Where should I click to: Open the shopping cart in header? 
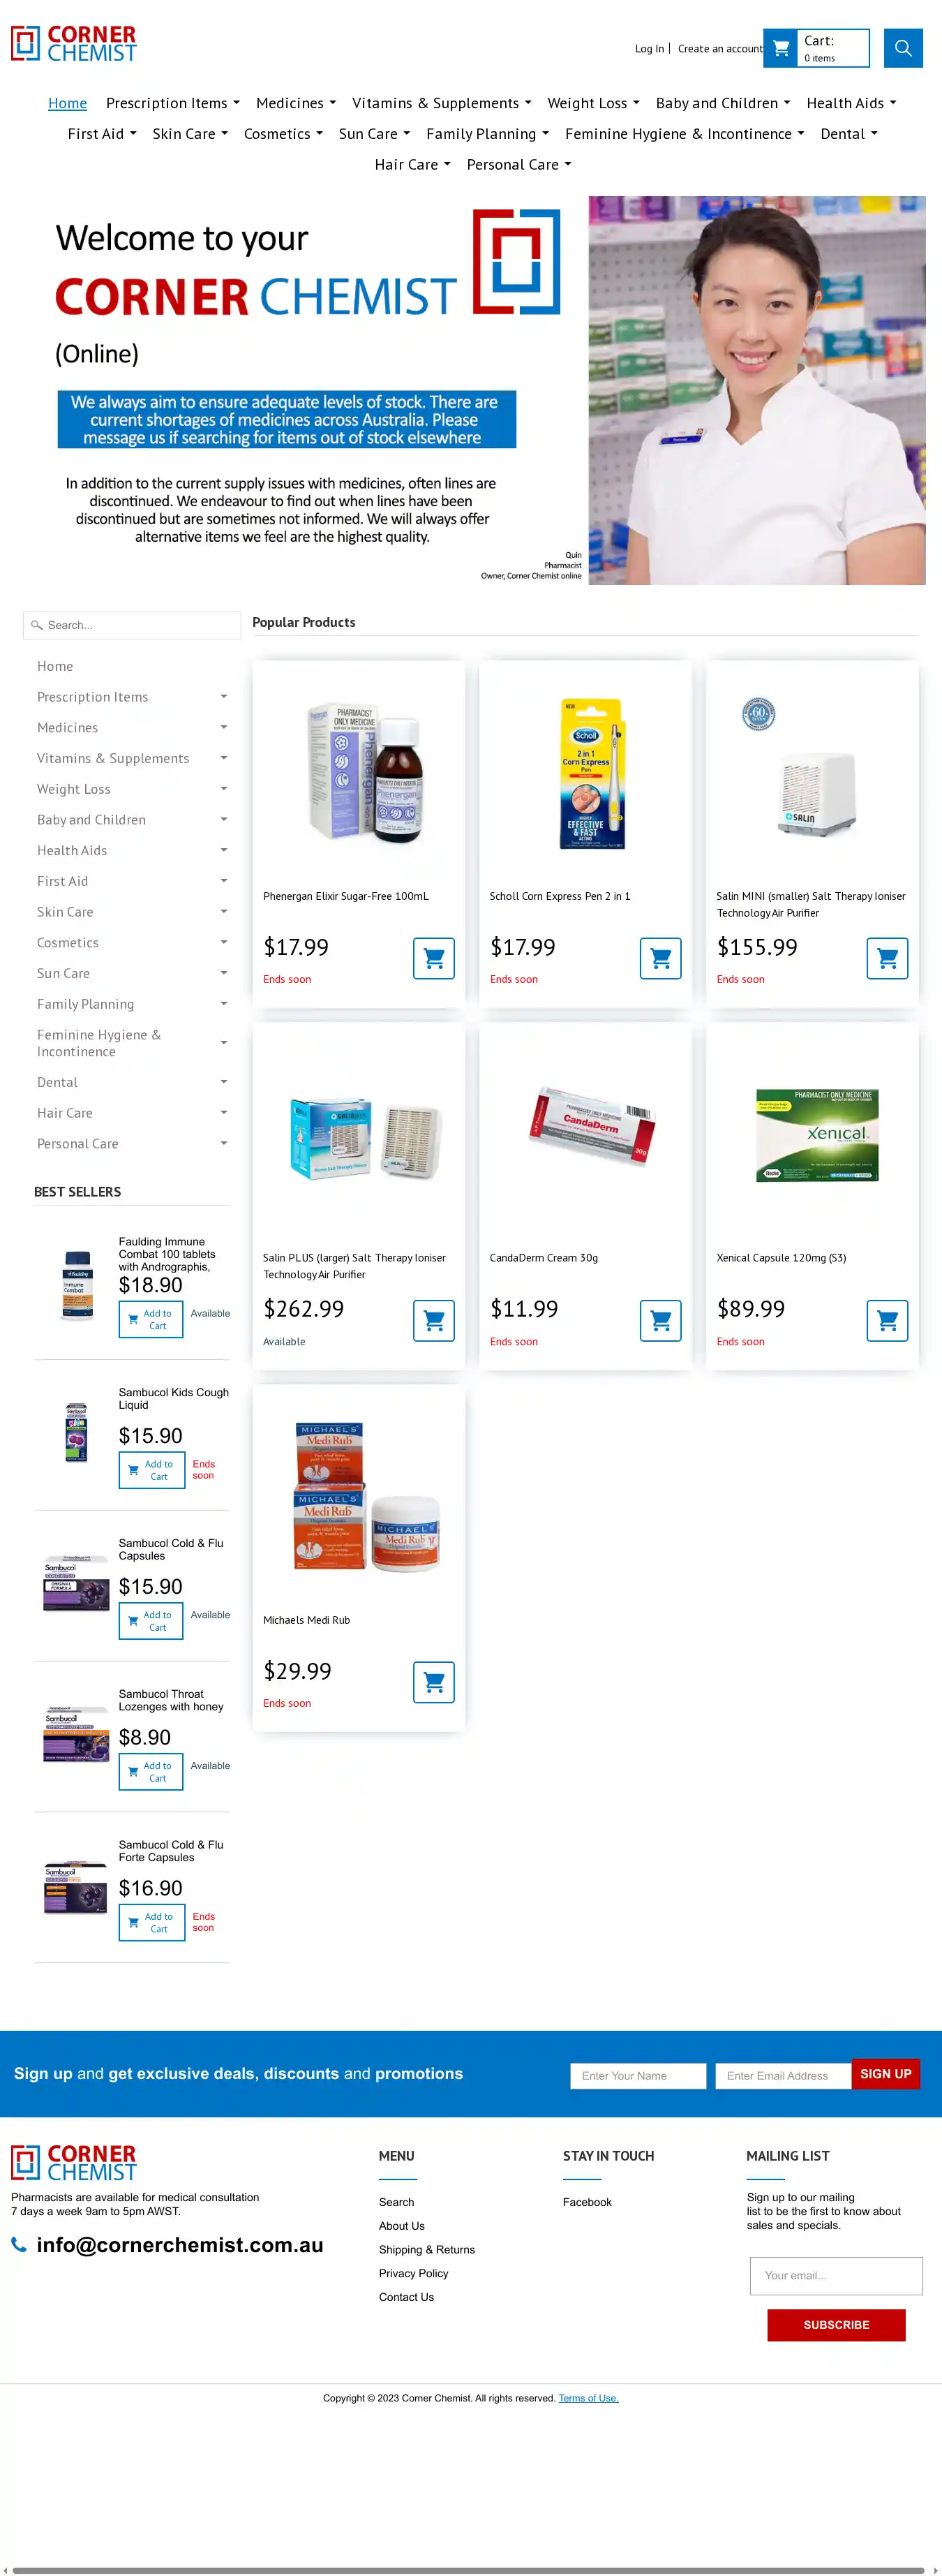click(x=816, y=48)
